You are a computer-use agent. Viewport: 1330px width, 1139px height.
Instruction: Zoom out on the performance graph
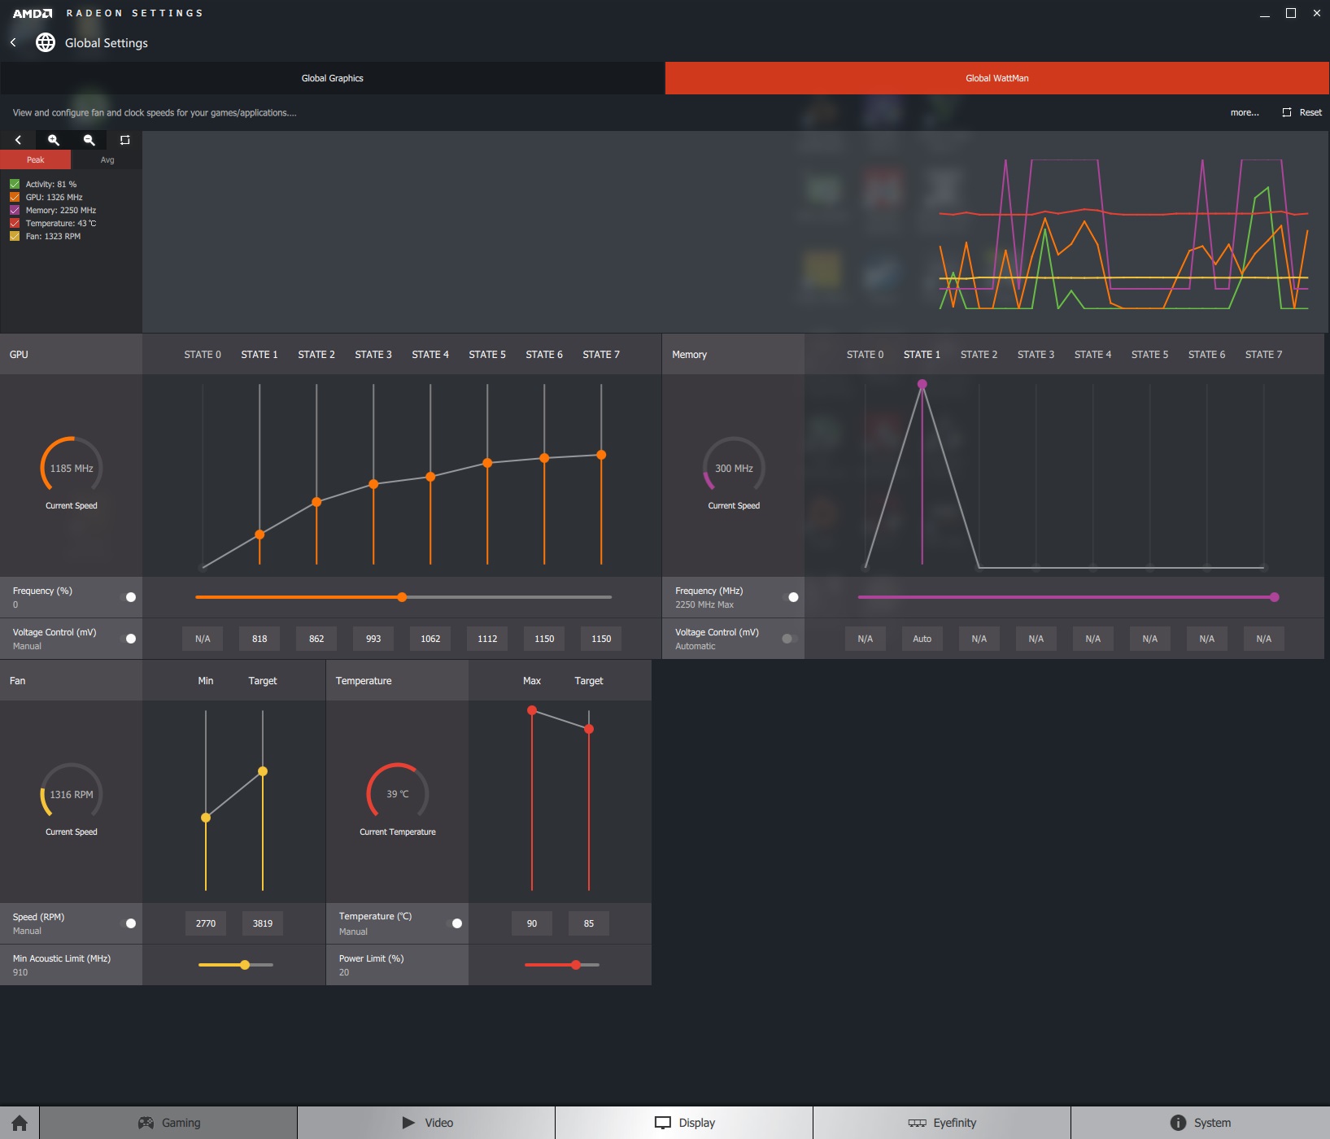(89, 140)
